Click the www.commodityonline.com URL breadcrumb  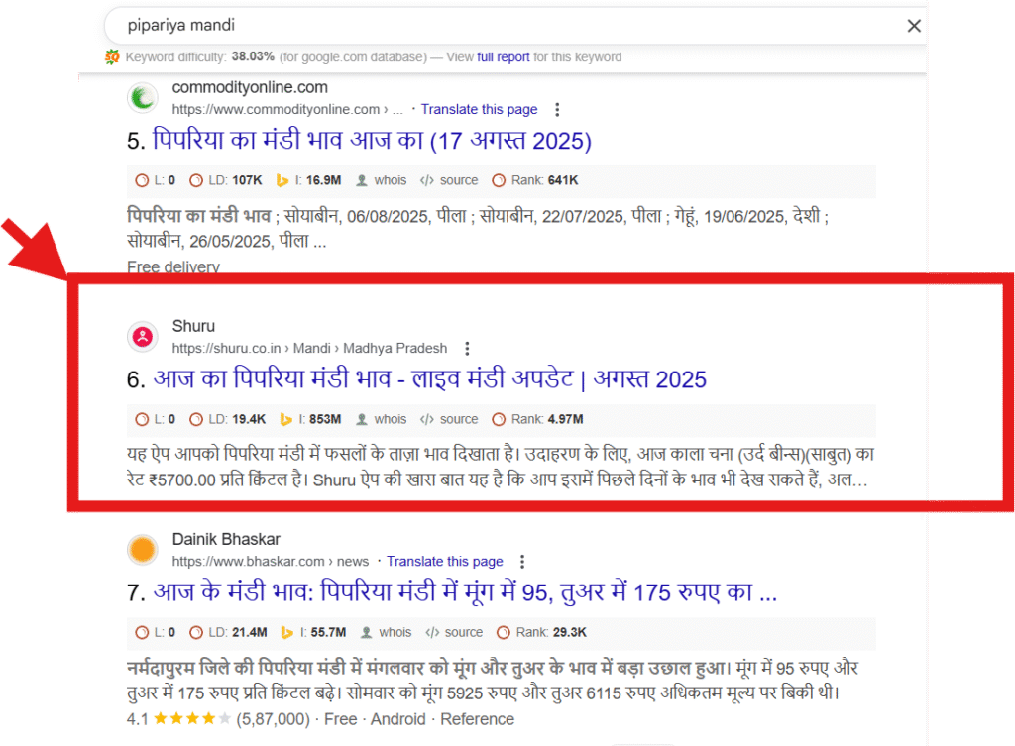tap(287, 109)
